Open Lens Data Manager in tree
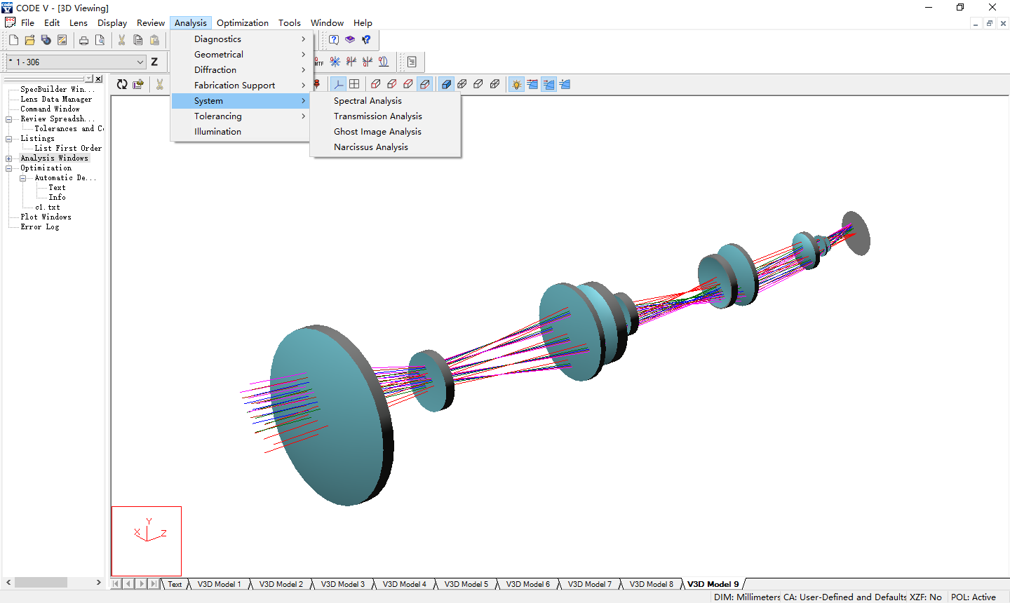 point(56,100)
